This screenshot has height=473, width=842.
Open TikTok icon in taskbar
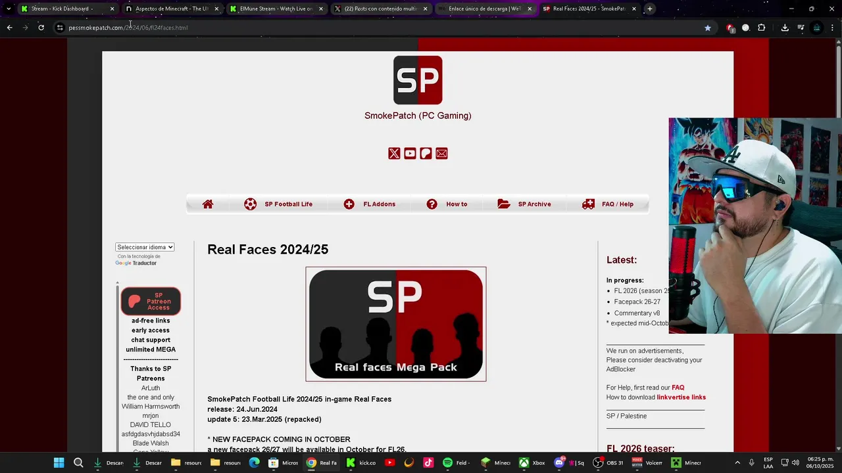(x=428, y=462)
